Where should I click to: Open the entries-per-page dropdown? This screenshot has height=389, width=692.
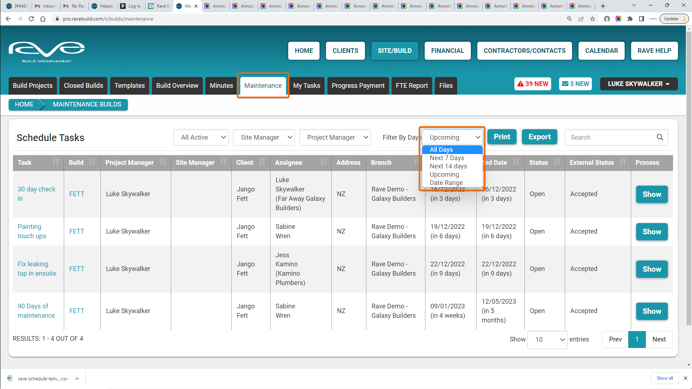(x=547, y=340)
